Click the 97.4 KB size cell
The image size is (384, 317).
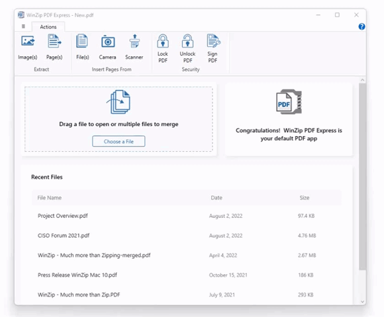pos(306,216)
